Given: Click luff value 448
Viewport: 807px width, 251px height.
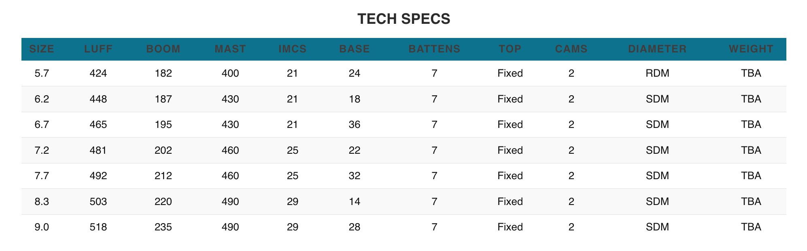Looking at the screenshot, I should click(x=98, y=99).
